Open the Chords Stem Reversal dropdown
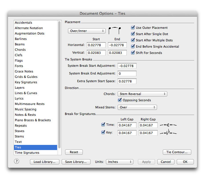The height and width of the screenshot is (178, 205). [x=142, y=94]
